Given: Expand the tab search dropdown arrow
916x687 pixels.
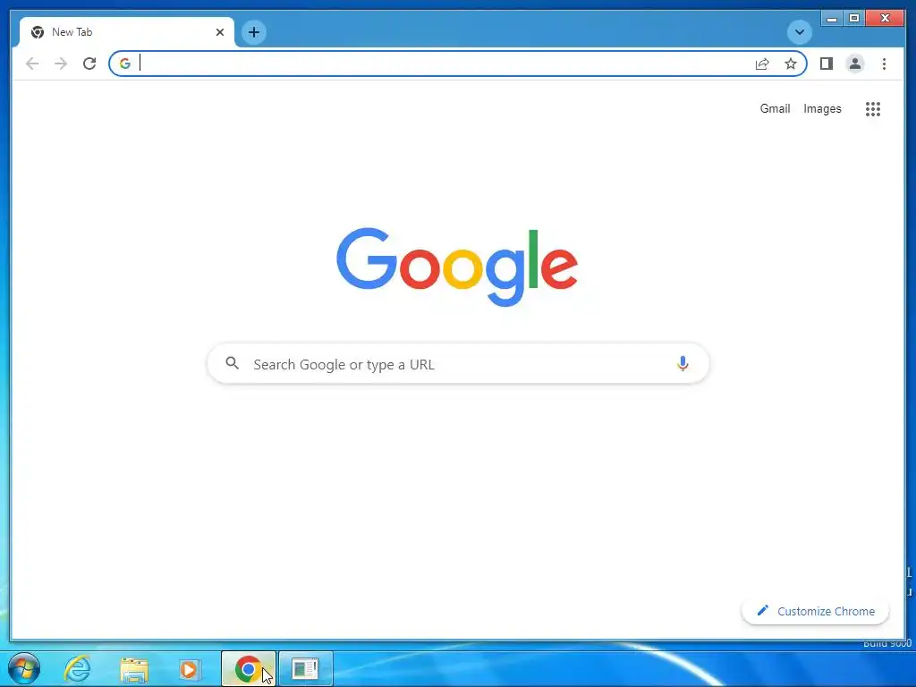Looking at the screenshot, I should coord(799,32).
